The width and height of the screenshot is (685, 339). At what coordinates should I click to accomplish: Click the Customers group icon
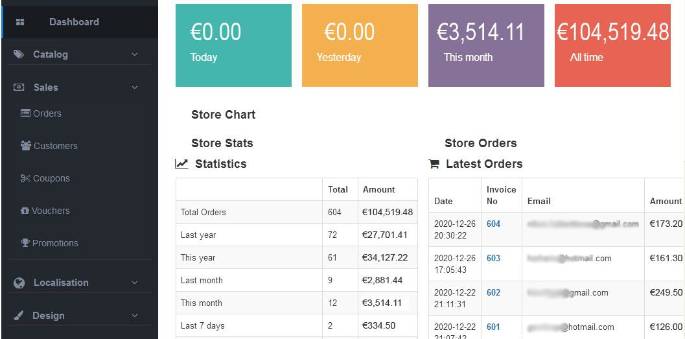point(26,146)
